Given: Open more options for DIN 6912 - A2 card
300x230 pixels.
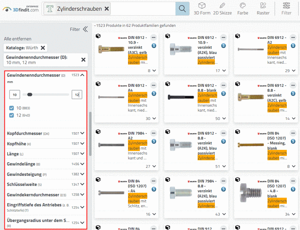Looking at the screenshot, I should [293, 38].
